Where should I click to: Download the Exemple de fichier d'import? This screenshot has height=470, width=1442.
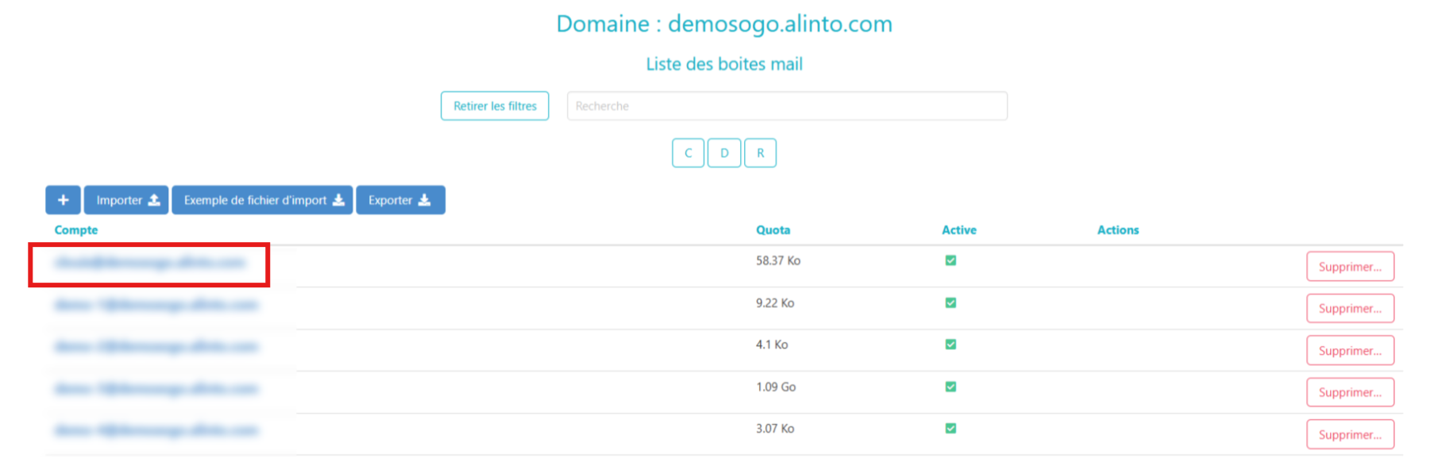tap(262, 200)
